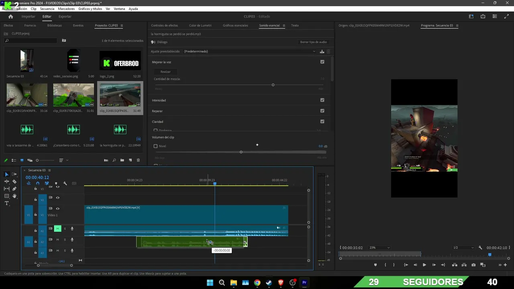Select the Ripple Edit tool

(x=6, y=181)
